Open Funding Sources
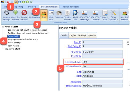This screenshot has width=130, height=92. pos(67,15)
